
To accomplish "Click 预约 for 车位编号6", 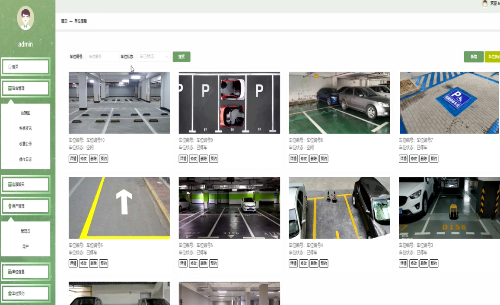I will pos(104,263).
